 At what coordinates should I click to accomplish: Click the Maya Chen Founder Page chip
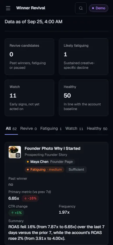click(50, 162)
